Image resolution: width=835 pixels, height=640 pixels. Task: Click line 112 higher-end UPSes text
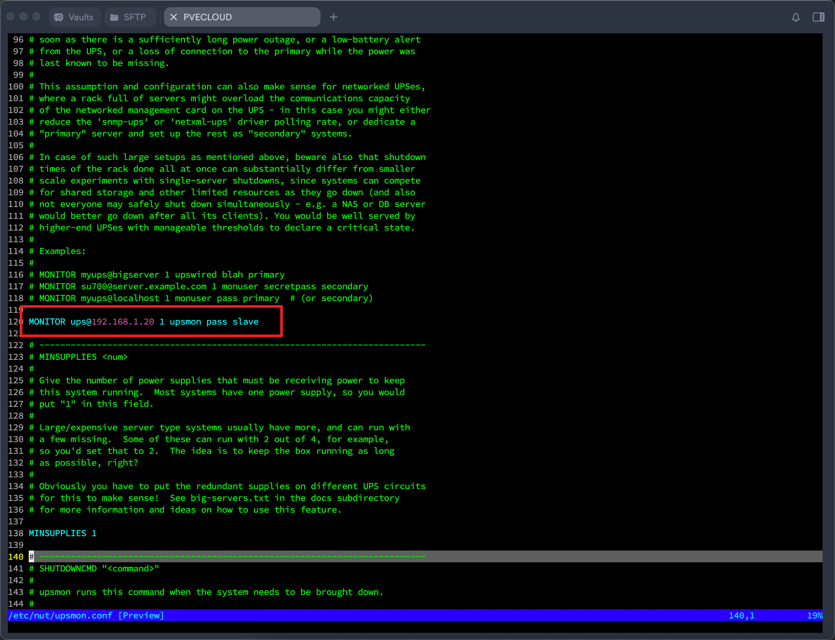point(222,227)
